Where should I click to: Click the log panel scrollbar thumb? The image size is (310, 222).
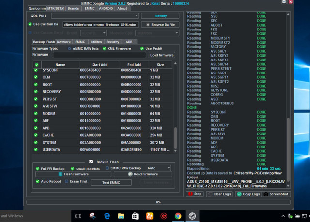tap(288, 149)
